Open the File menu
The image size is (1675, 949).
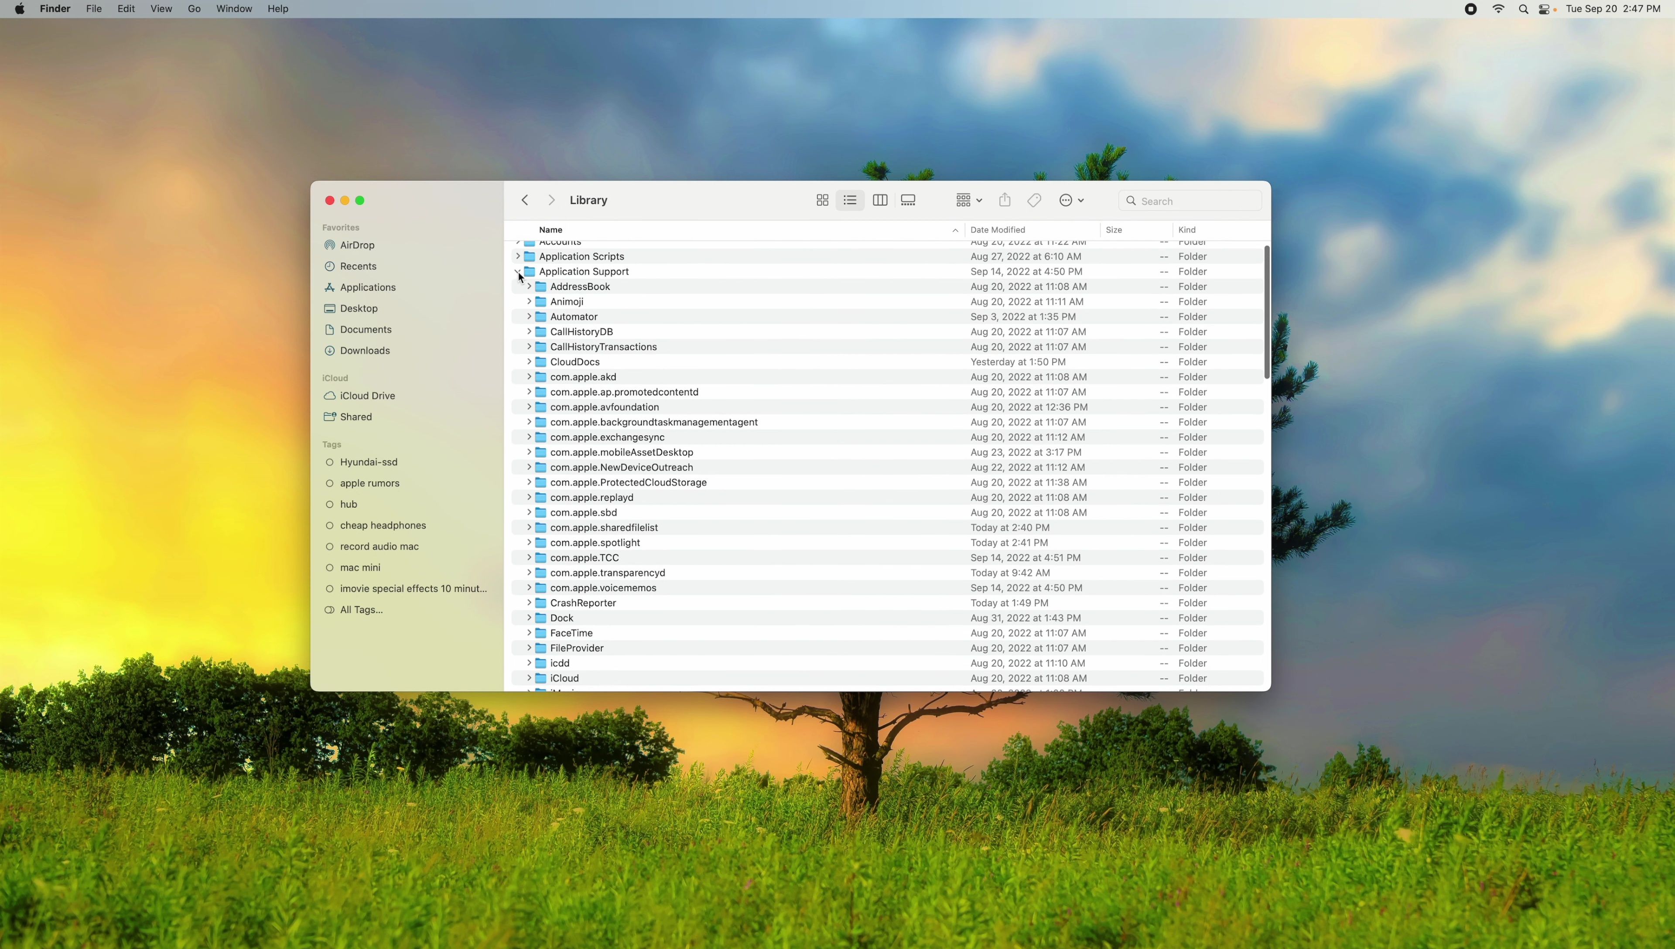pos(94,9)
